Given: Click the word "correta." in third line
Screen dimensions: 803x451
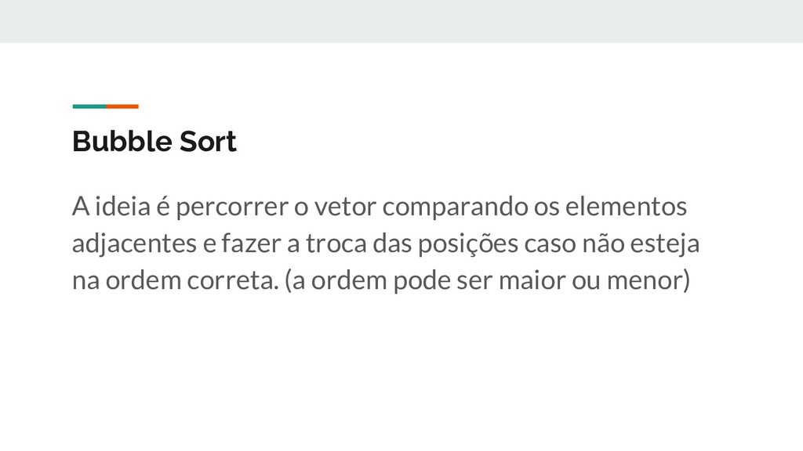Looking at the screenshot, I should pos(232,281).
